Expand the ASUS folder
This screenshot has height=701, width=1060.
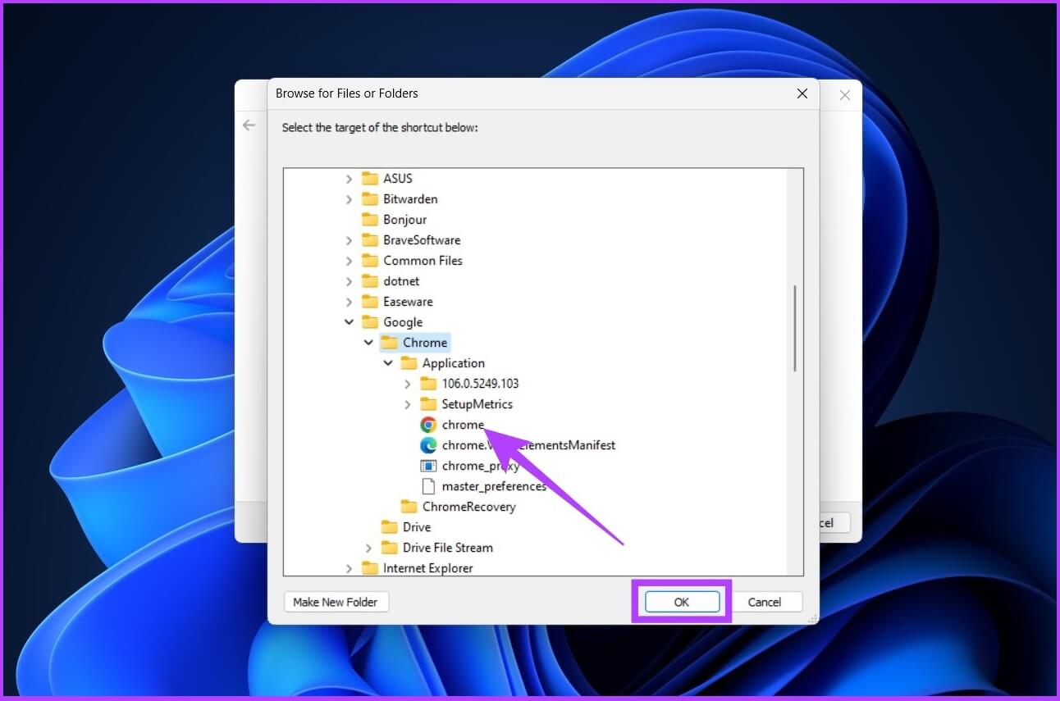[x=349, y=178]
